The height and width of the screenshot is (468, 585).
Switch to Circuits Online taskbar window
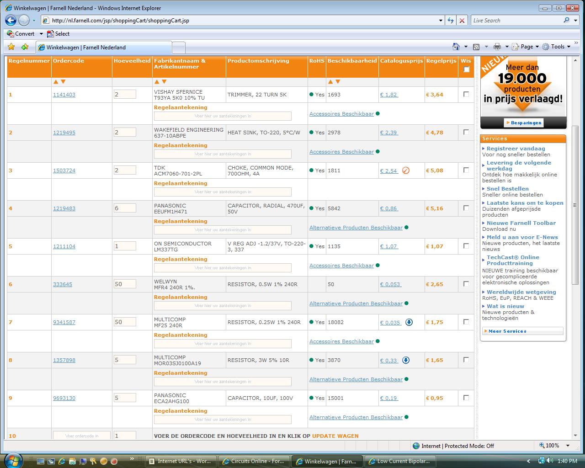tap(254, 461)
